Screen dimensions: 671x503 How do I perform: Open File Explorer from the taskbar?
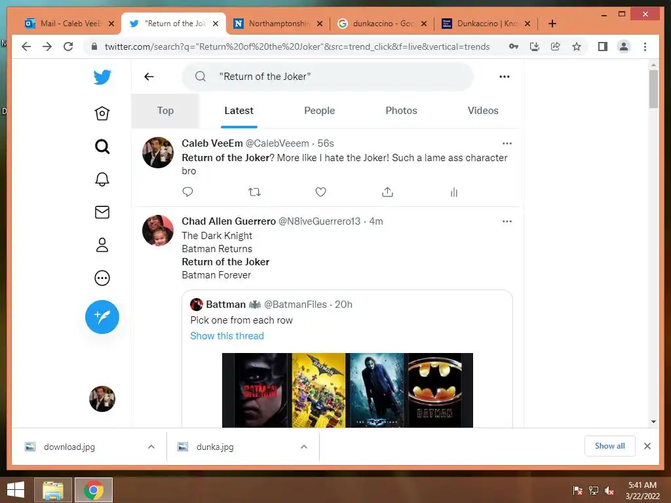click(x=53, y=490)
